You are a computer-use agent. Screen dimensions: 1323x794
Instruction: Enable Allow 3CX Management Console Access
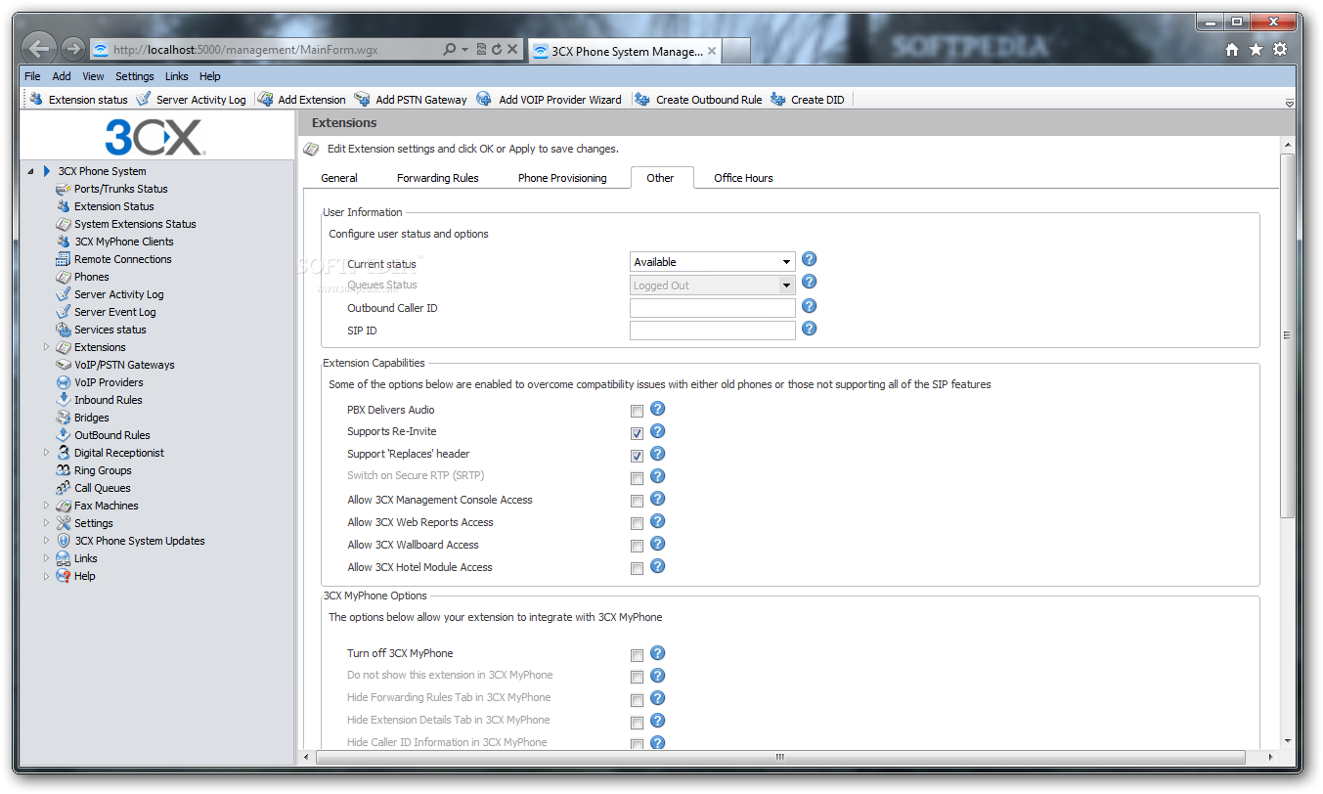637,502
